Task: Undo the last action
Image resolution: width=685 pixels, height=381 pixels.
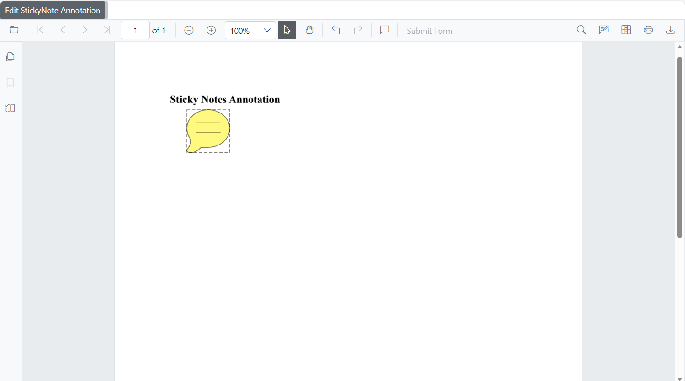Action: 336,30
